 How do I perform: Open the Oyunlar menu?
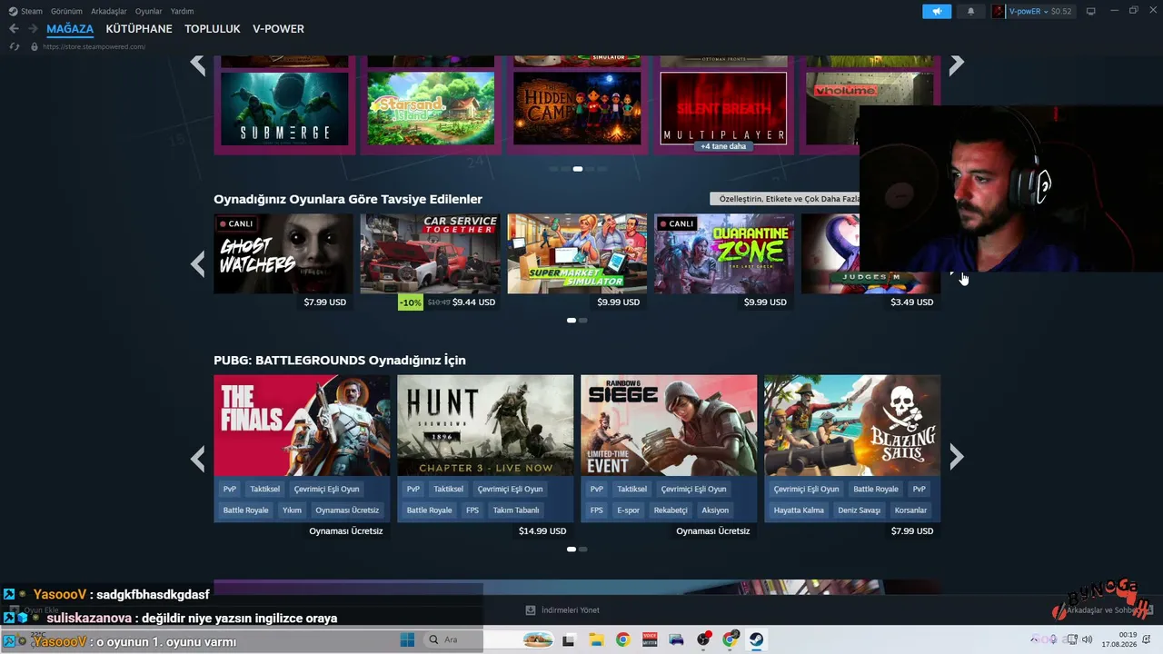pos(149,11)
